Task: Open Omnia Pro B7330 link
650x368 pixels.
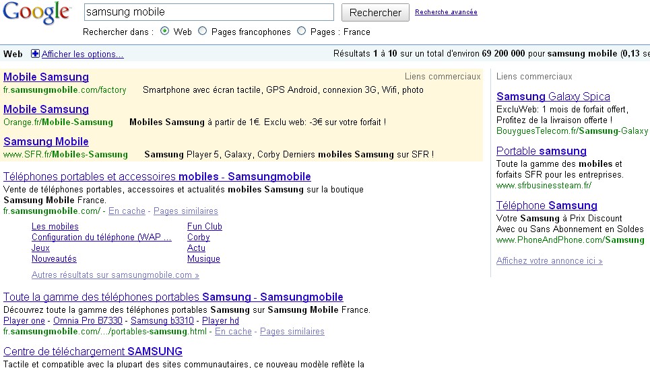Action: tap(88, 321)
